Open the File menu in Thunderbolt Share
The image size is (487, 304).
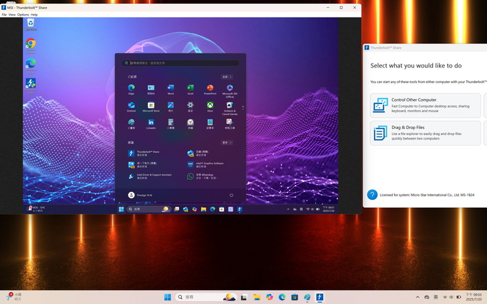click(4, 14)
